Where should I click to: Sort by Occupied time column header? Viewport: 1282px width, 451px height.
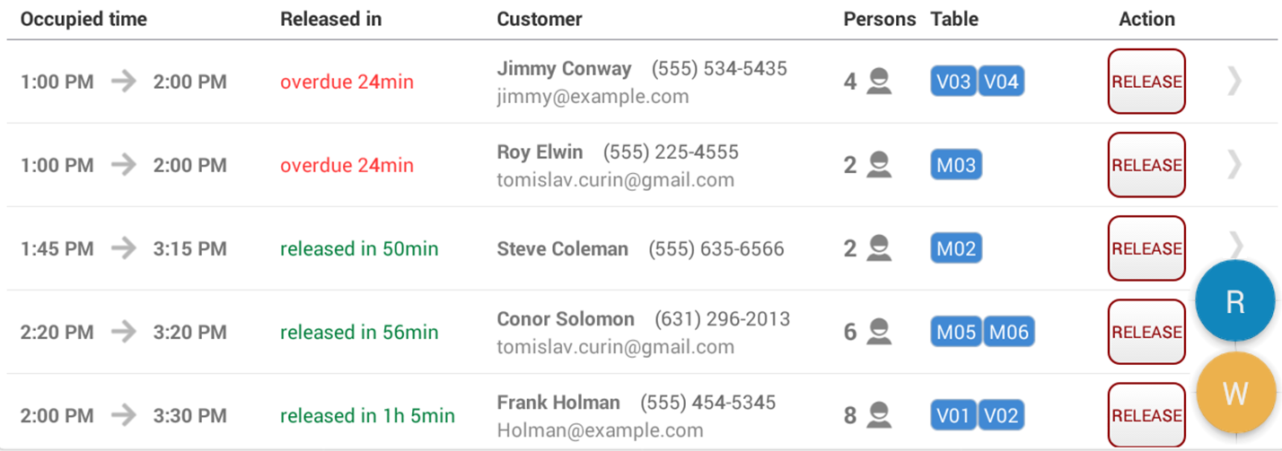[83, 19]
